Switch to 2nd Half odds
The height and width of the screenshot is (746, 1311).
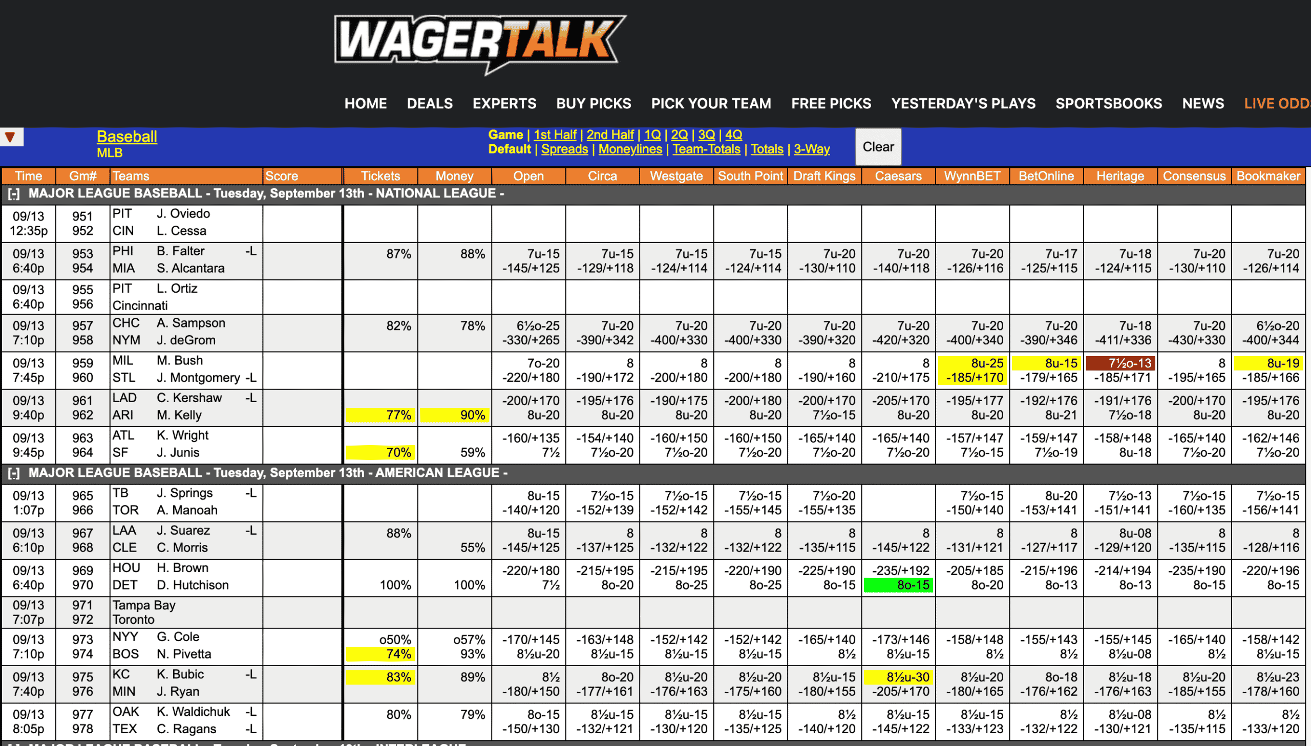609,135
